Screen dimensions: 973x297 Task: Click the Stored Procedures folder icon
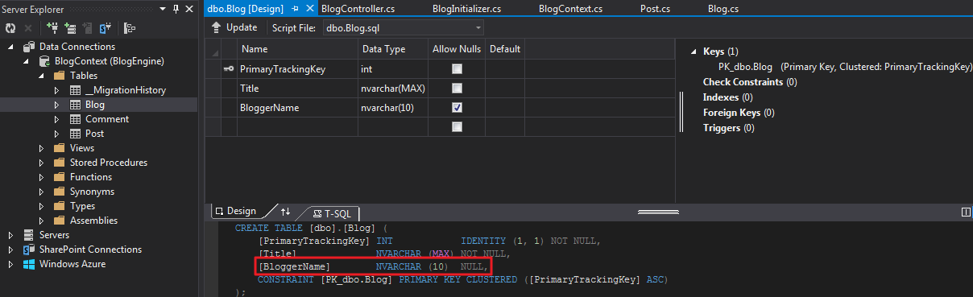point(59,163)
